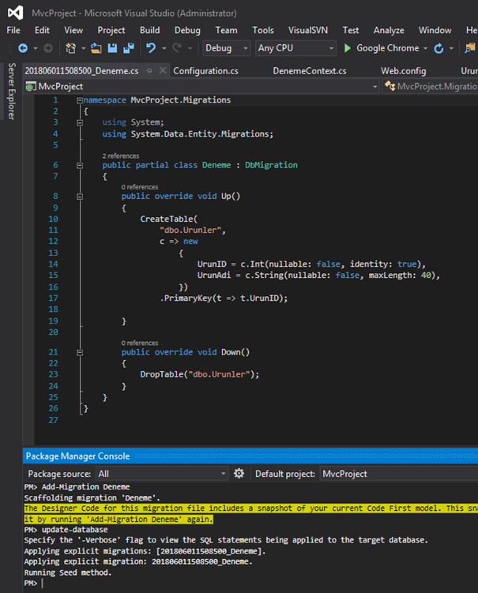Click the Google Chrome start button label
Image resolution: width=478 pixels, height=593 pixels.
388,48
